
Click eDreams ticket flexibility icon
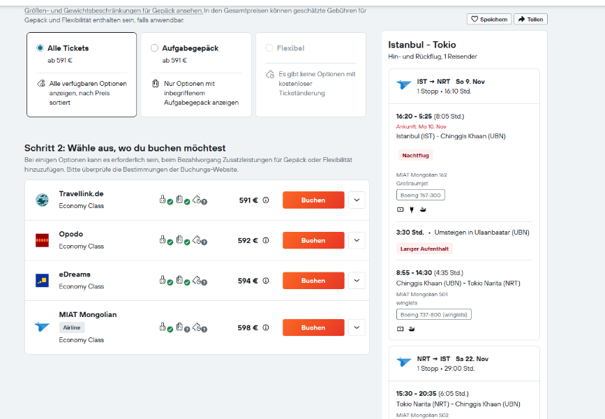[x=200, y=280]
